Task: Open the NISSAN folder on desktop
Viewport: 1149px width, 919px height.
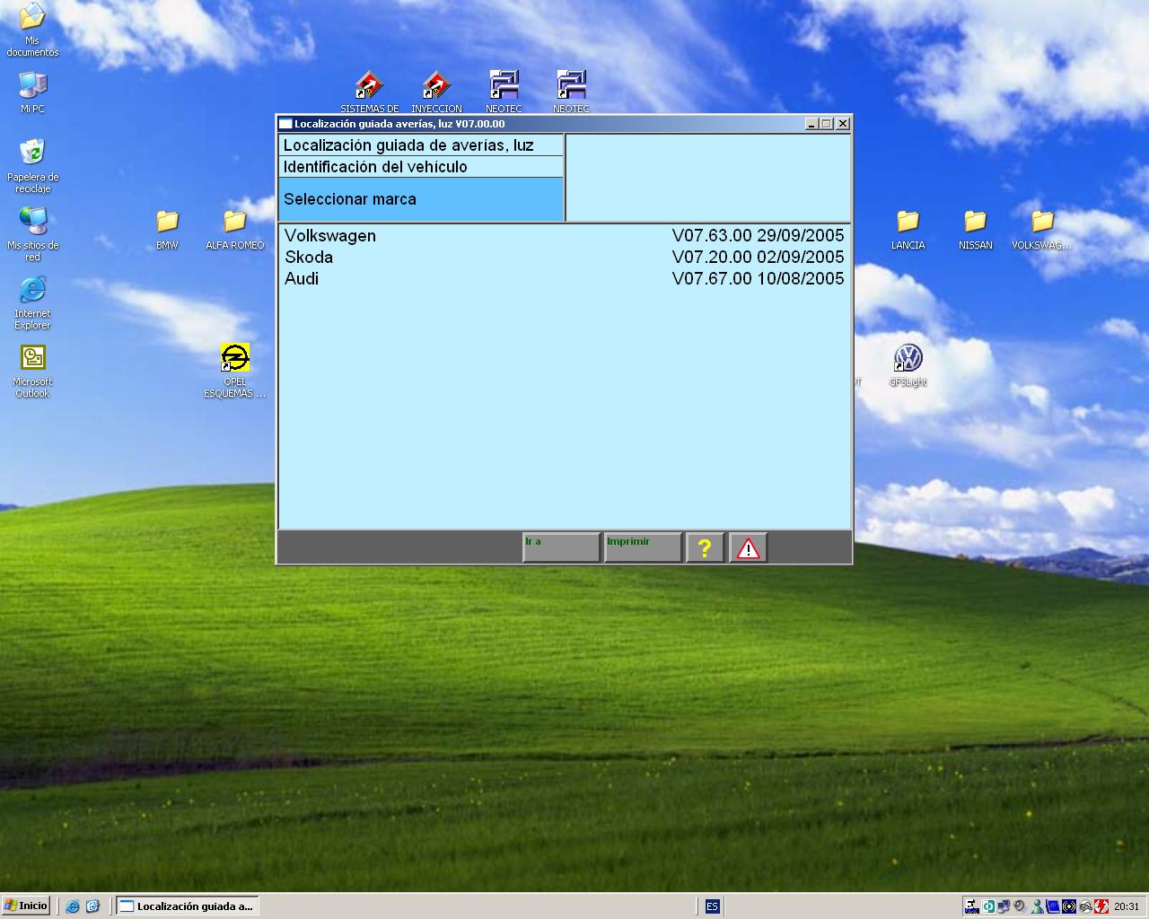Action: tap(975, 229)
